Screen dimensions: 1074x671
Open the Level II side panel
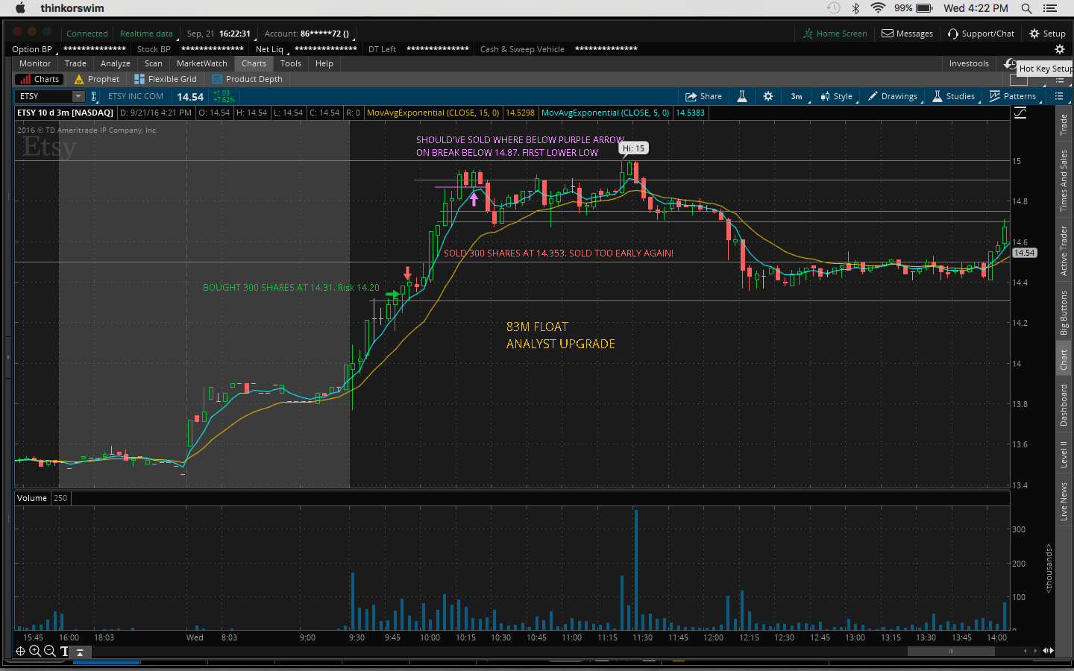tap(1064, 454)
